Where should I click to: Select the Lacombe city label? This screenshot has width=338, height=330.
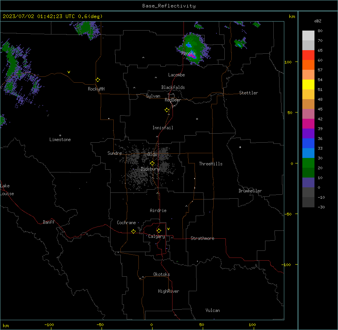click(176, 75)
